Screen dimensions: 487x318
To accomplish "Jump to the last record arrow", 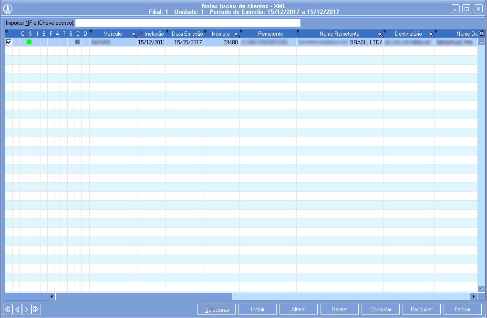I will pos(36,309).
